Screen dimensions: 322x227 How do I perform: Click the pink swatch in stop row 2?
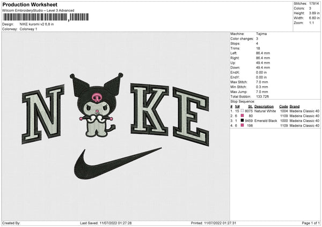(243, 116)
